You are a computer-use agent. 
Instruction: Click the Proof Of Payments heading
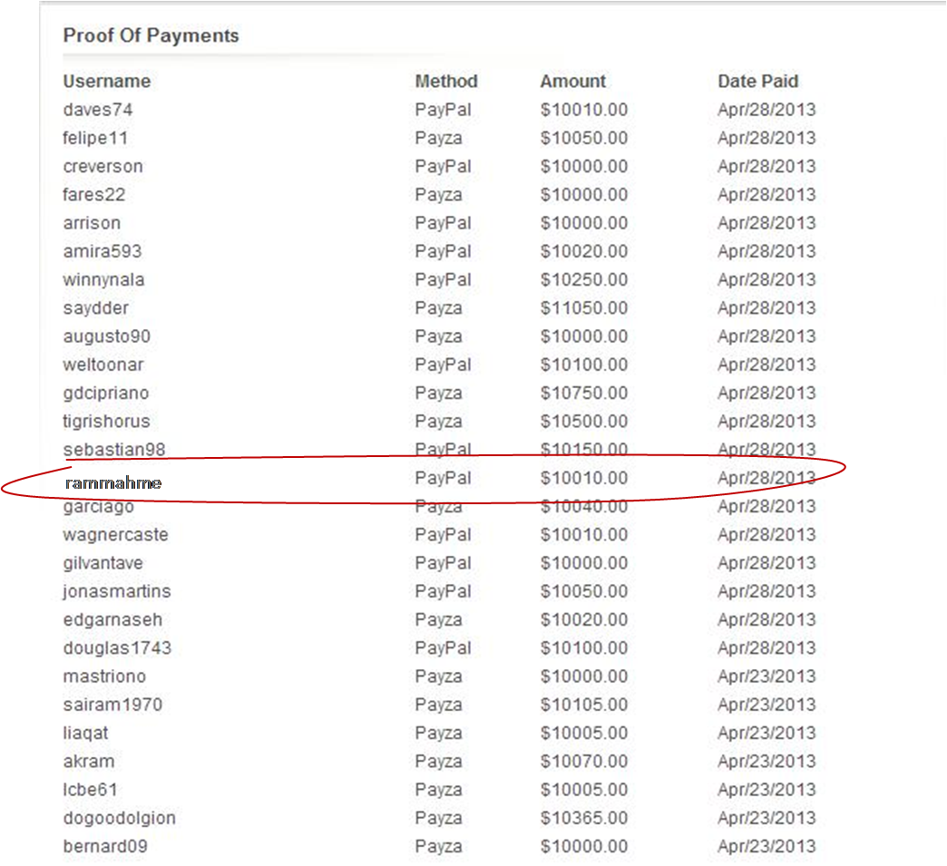(x=151, y=36)
